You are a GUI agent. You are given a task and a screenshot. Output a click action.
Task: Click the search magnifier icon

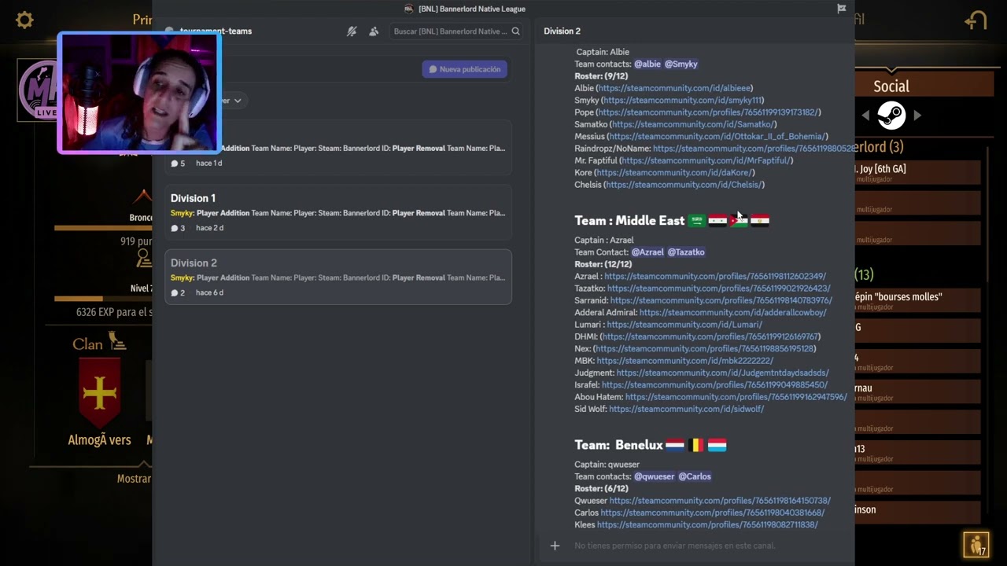[x=515, y=31]
